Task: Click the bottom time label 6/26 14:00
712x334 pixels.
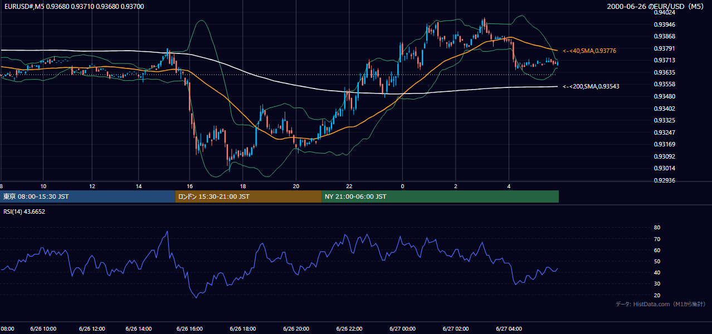Action: [x=139, y=329]
